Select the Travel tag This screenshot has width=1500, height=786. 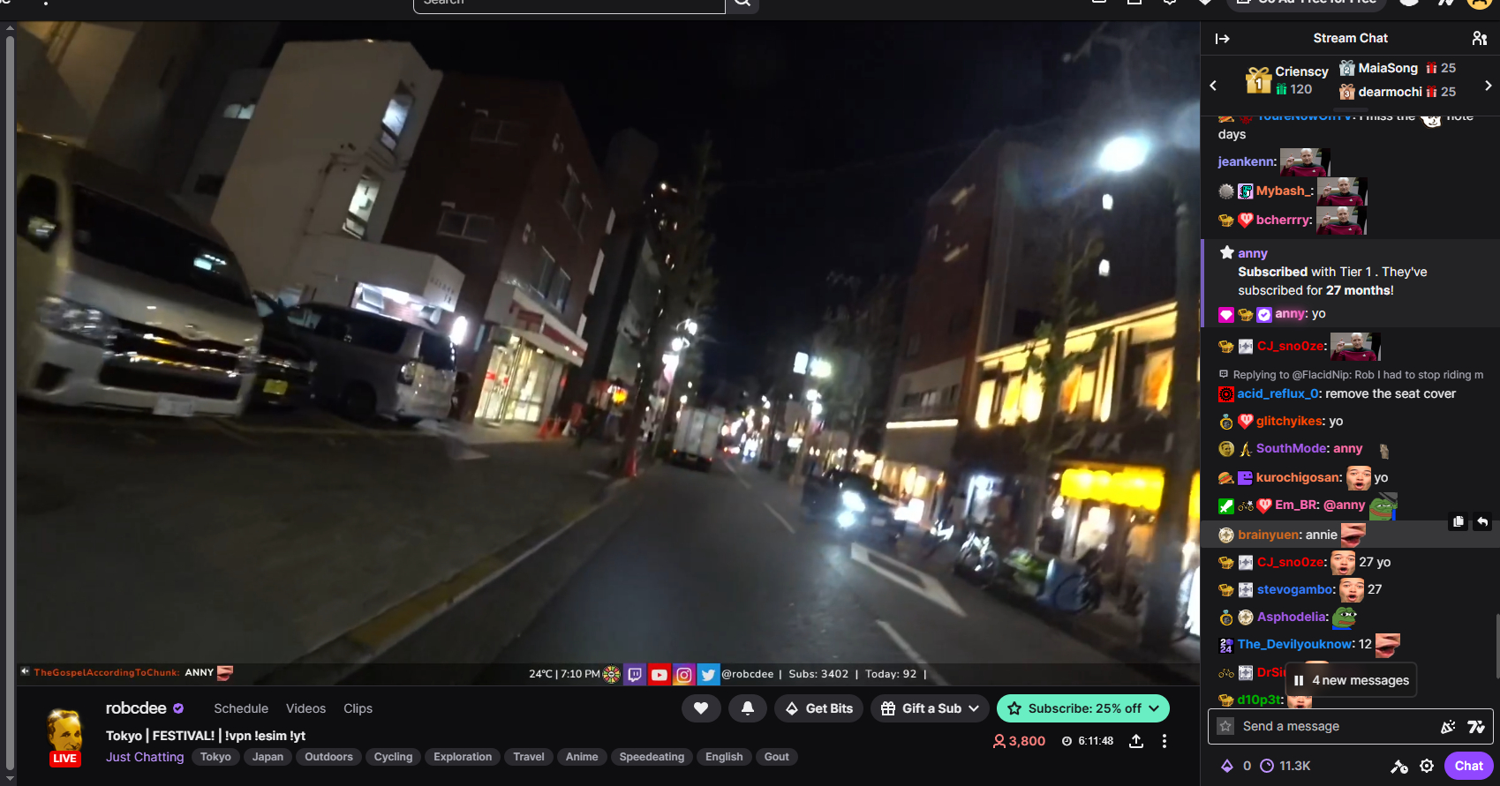(x=529, y=757)
